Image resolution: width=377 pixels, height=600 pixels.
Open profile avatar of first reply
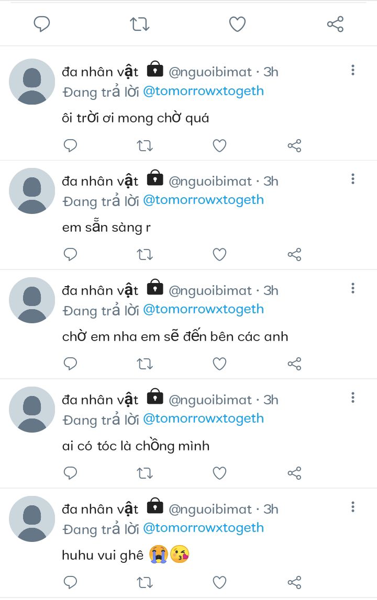pos(32,82)
